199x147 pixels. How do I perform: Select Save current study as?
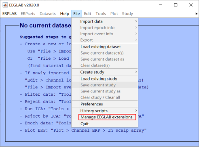[105, 91]
